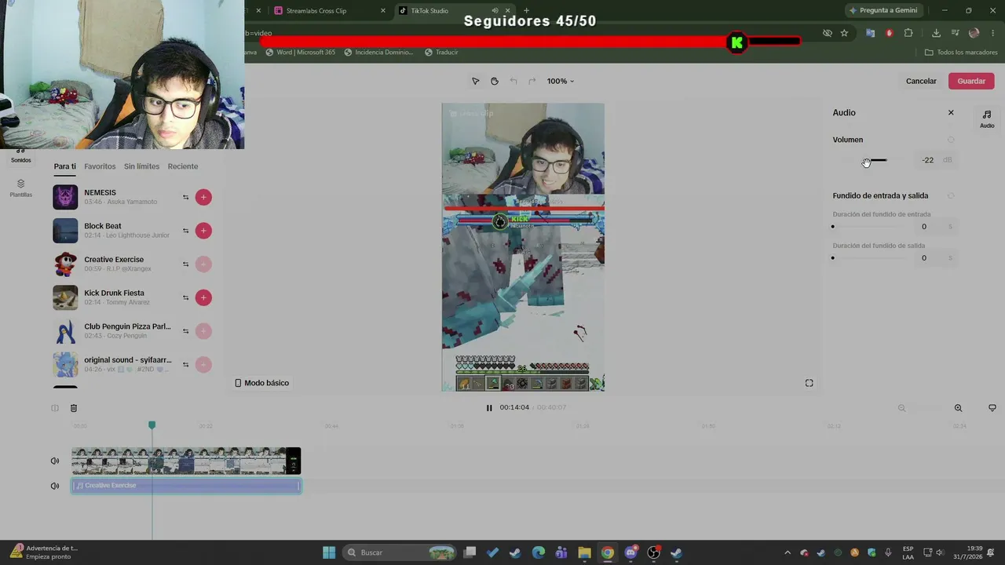Delete the selected timeline clip
Viewport: 1005px width, 565px height.
click(x=74, y=408)
